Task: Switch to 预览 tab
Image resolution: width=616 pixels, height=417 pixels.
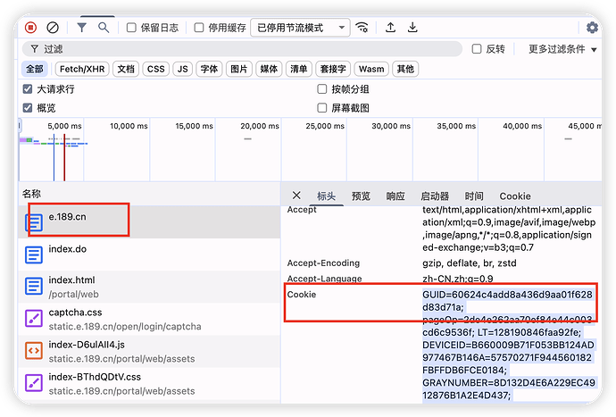Action: click(361, 196)
